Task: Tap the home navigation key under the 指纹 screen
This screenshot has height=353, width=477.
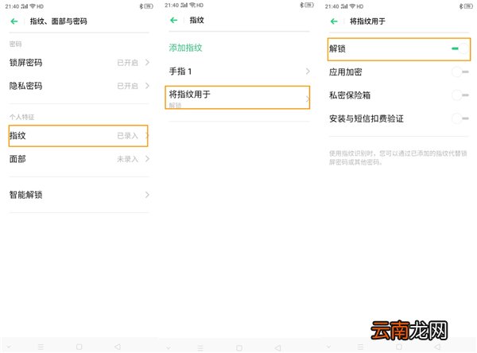Action: (239, 347)
